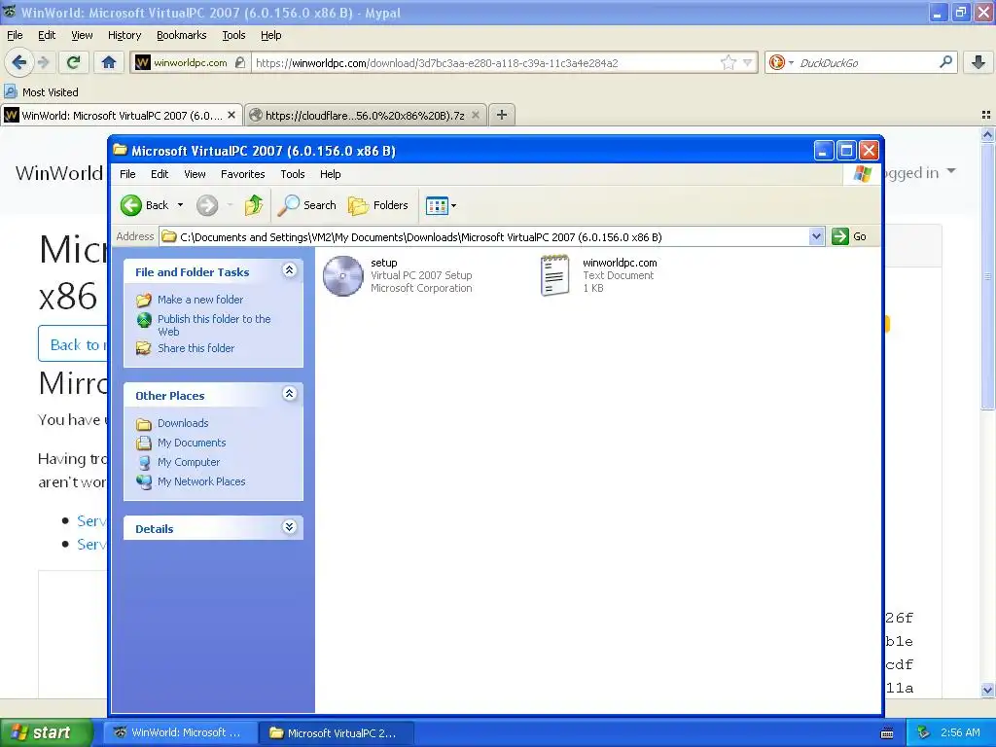Click the 2:56 AM taskbar clock
Viewport: 996px width, 747px height.
[x=960, y=733]
